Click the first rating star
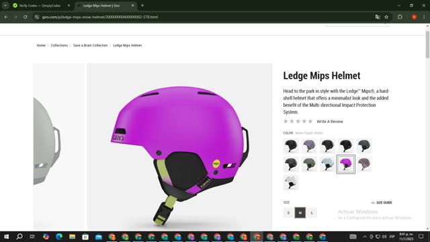 [x=286, y=121]
